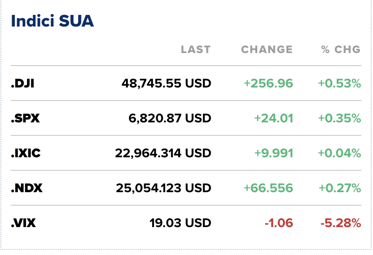Click the red -1.06 change value
Image resolution: width=373 pixels, height=255 pixels.
[x=279, y=223]
